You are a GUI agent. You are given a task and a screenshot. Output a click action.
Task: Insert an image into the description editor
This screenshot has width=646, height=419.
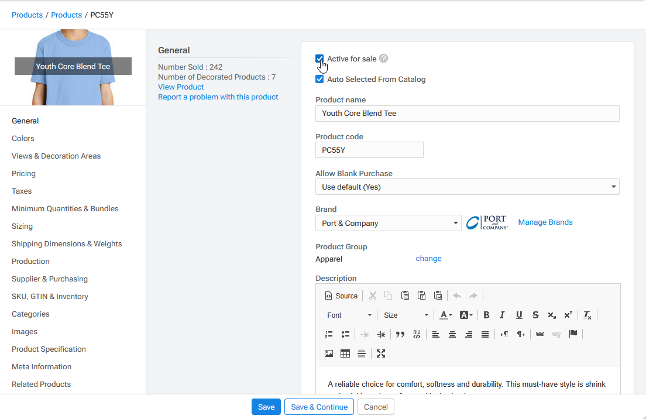328,353
